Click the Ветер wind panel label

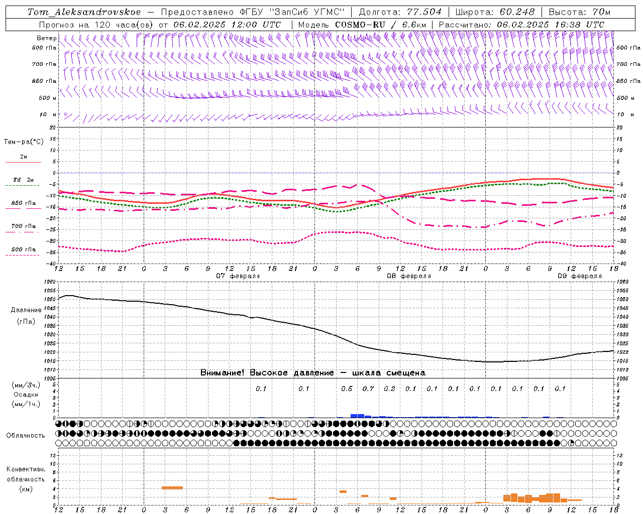(x=47, y=38)
